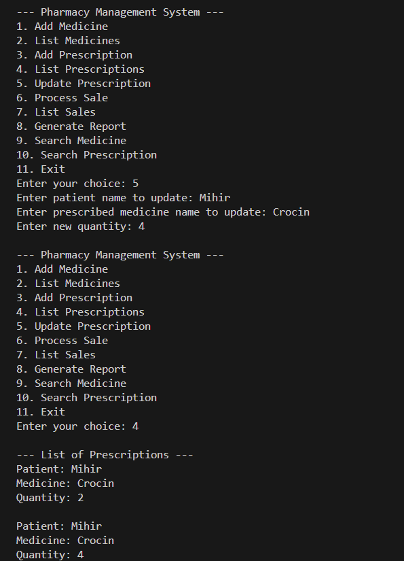Click '10. Search Prescription' in the second menu
This screenshot has width=404, height=561.
86,398
